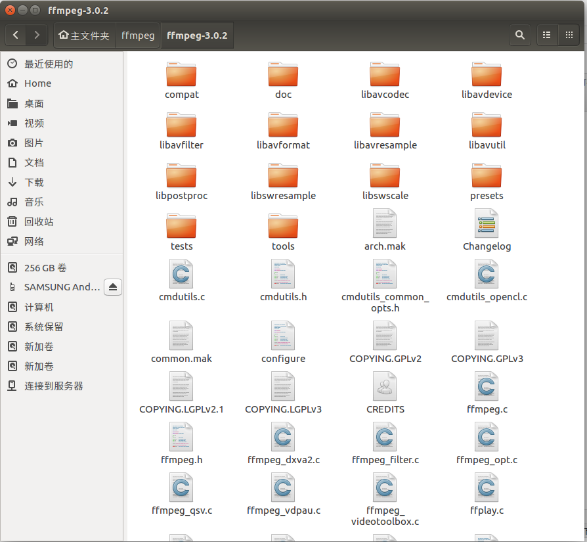The height and width of the screenshot is (542, 587).
Task: Open 文档 in the sidebar
Action: pyautogui.click(x=62, y=162)
